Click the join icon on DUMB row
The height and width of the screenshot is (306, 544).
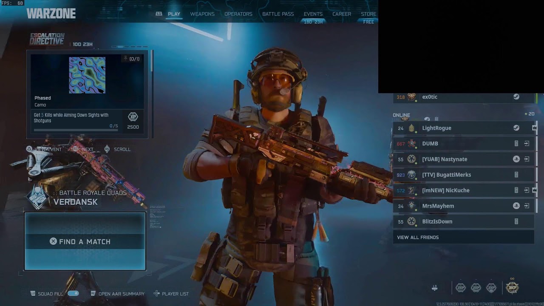click(x=527, y=144)
